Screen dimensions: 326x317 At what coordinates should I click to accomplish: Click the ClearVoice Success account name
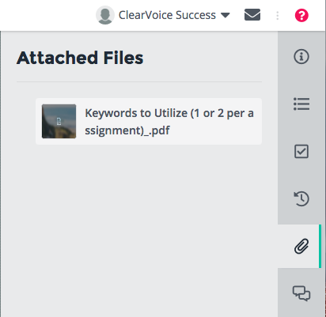tap(167, 15)
